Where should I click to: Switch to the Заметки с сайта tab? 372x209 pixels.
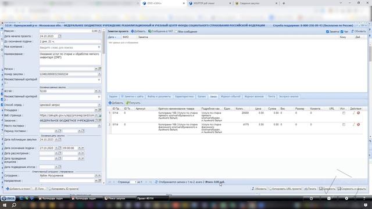(133, 97)
